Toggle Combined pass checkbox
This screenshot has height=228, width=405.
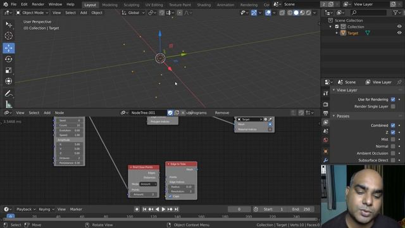393,125
